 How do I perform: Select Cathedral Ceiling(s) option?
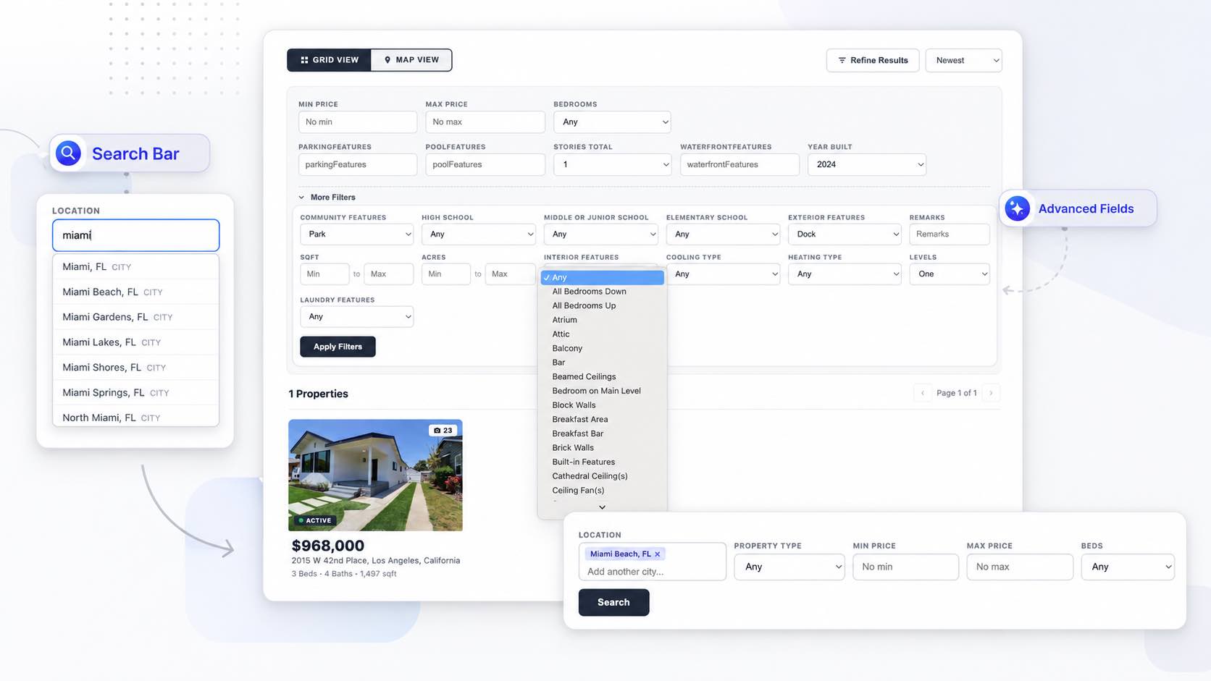pyautogui.click(x=602, y=476)
